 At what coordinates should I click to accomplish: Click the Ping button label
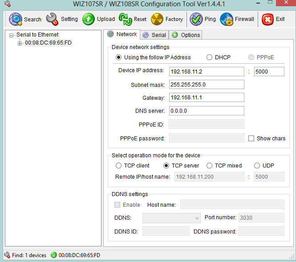click(210, 19)
